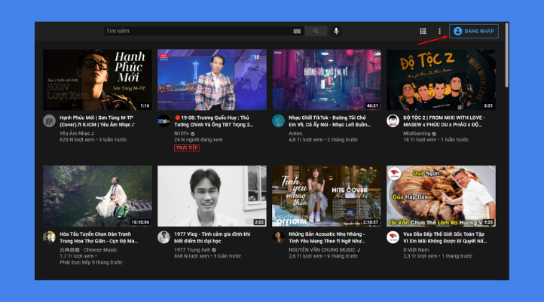Viewport: 544px width, 302px height.
Task: Open the on-screen keyboard in search box
Action: (297, 31)
